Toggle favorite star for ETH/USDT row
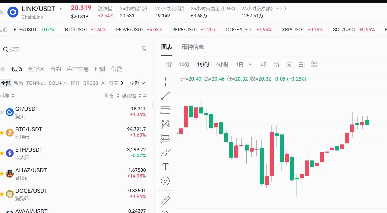This screenshot has height=213, width=387. (x=2, y=153)
